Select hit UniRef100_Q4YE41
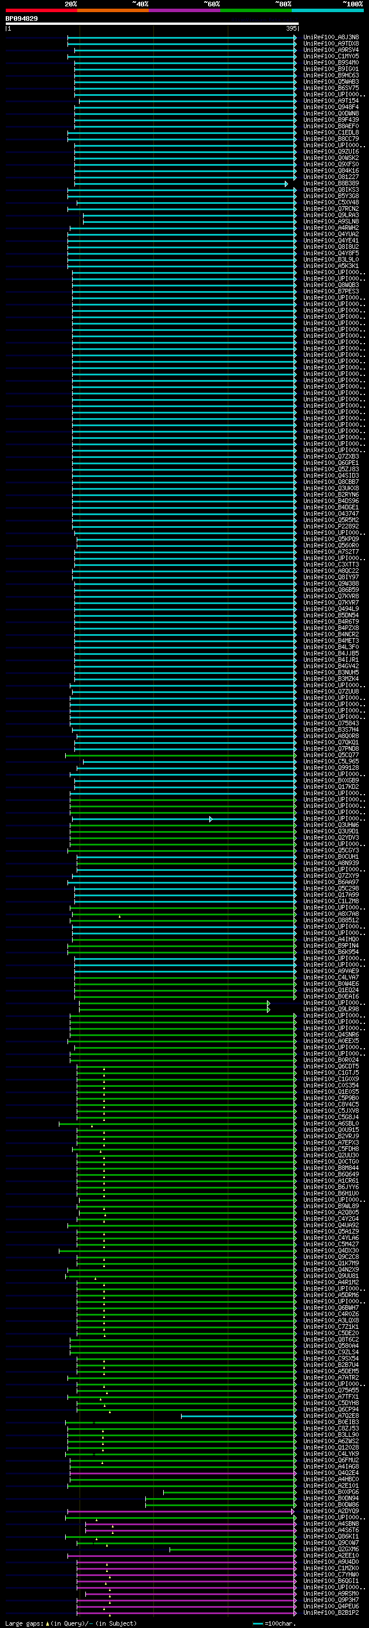Viewport: 369px width, 1628px height. 331,240
